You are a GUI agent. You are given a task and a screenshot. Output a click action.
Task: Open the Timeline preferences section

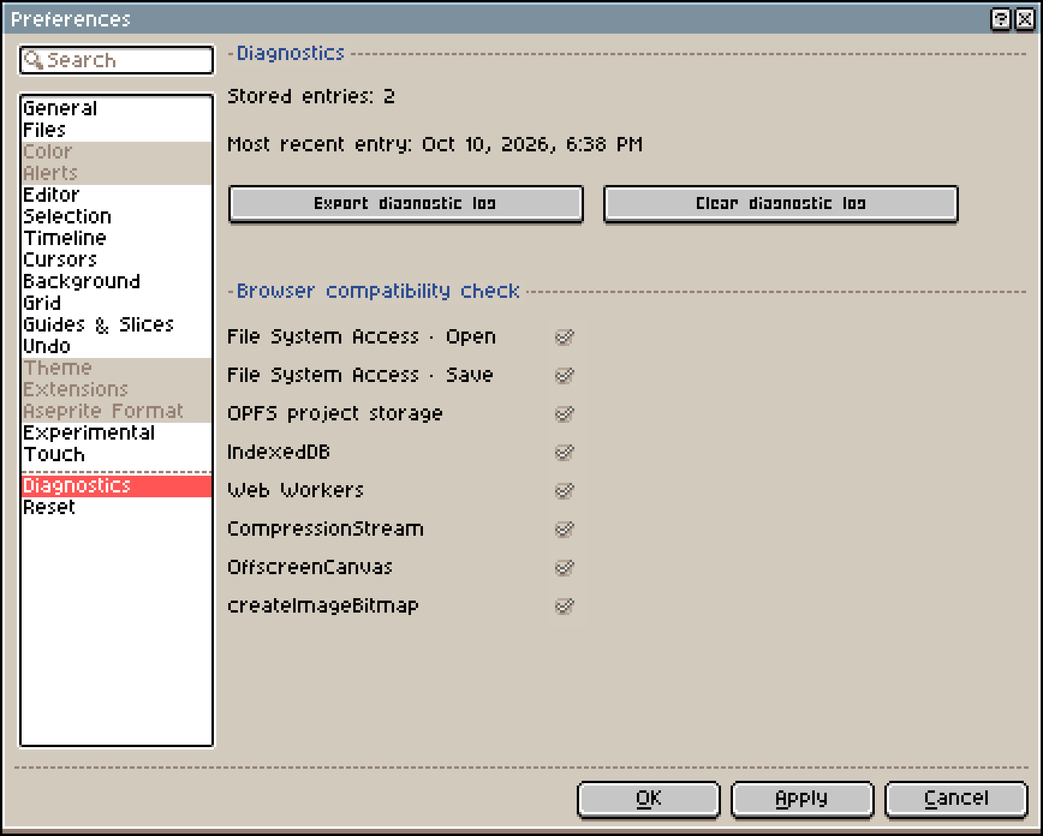point(117,238)
